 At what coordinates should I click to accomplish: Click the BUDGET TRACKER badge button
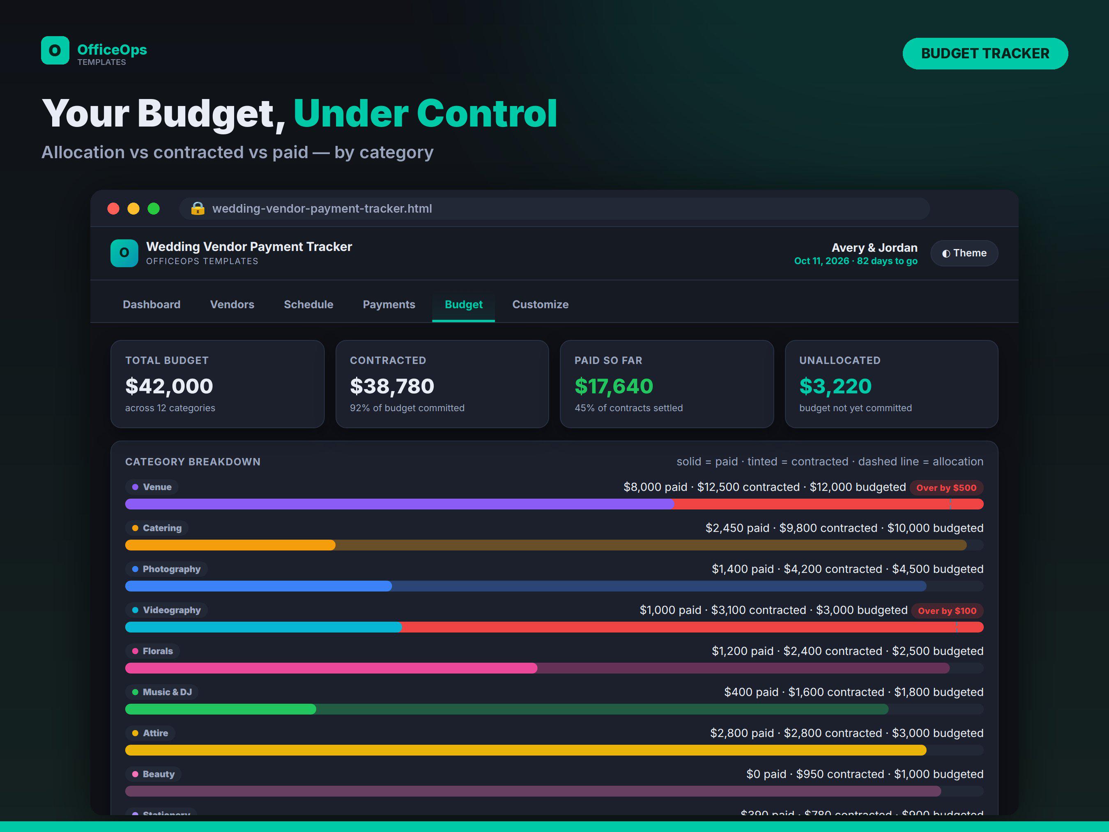[x=985, y=54]
